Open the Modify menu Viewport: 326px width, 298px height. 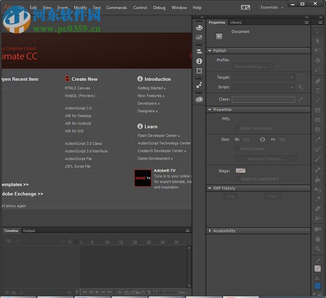point(80,8)
